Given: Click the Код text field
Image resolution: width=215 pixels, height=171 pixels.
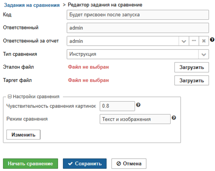Looking at the screenshot, I should point(137,15).
